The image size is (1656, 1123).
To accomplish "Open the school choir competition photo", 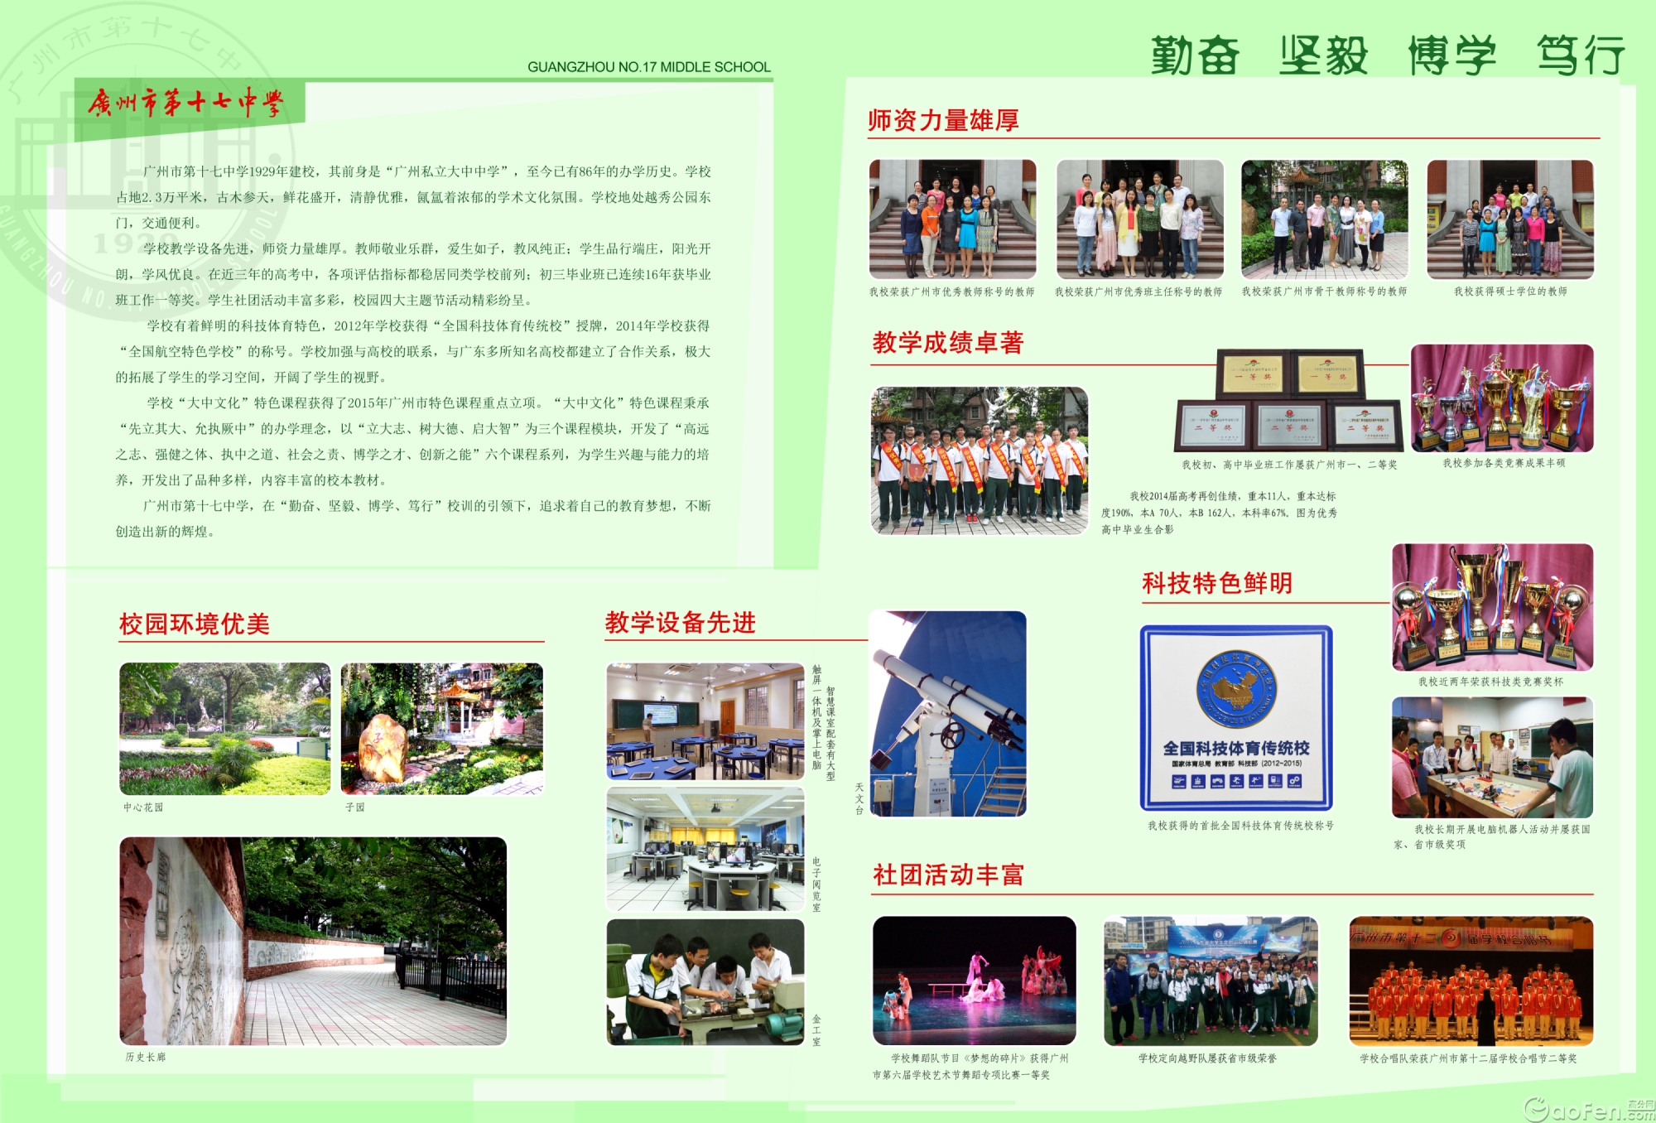I will [x=1471, y=981].
